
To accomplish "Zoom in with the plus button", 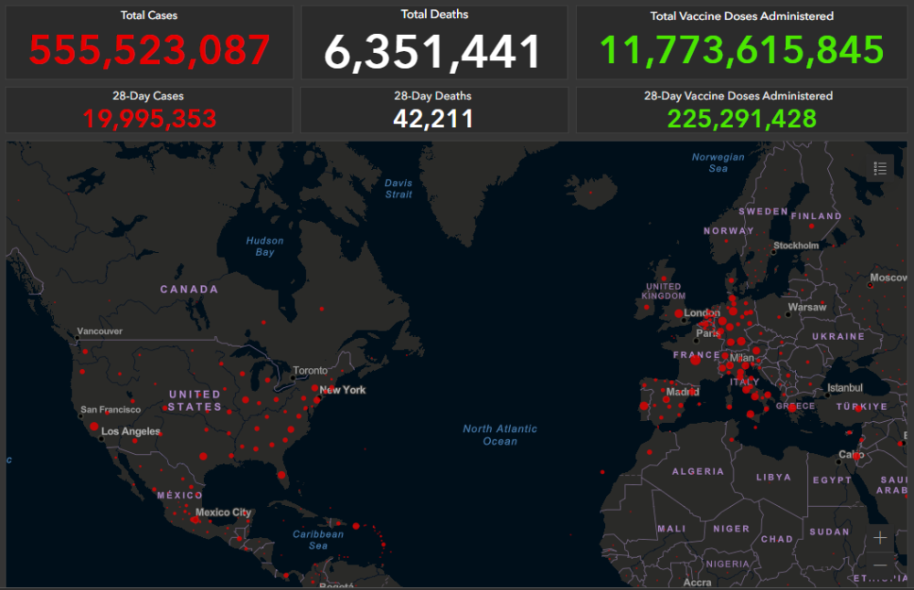I will click(x=880, y=538).
